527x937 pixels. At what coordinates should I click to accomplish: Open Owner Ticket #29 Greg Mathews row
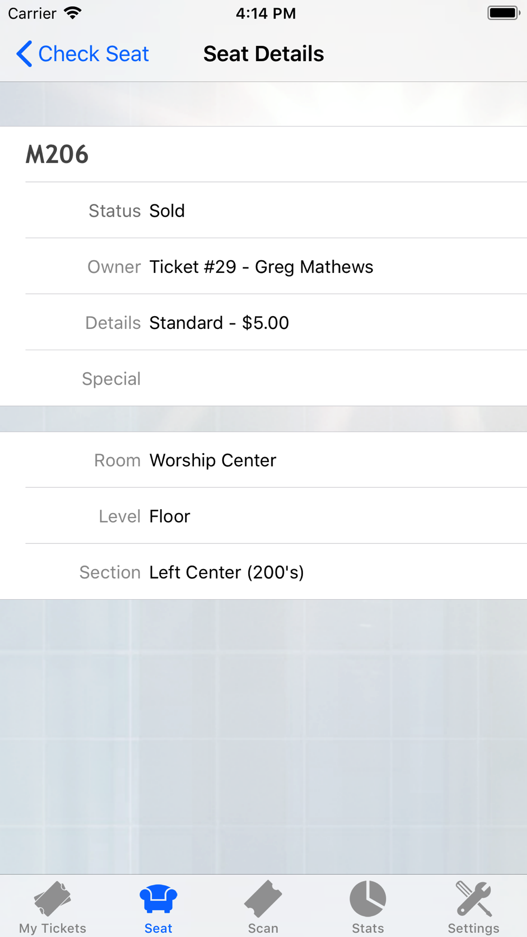[263, 266]
